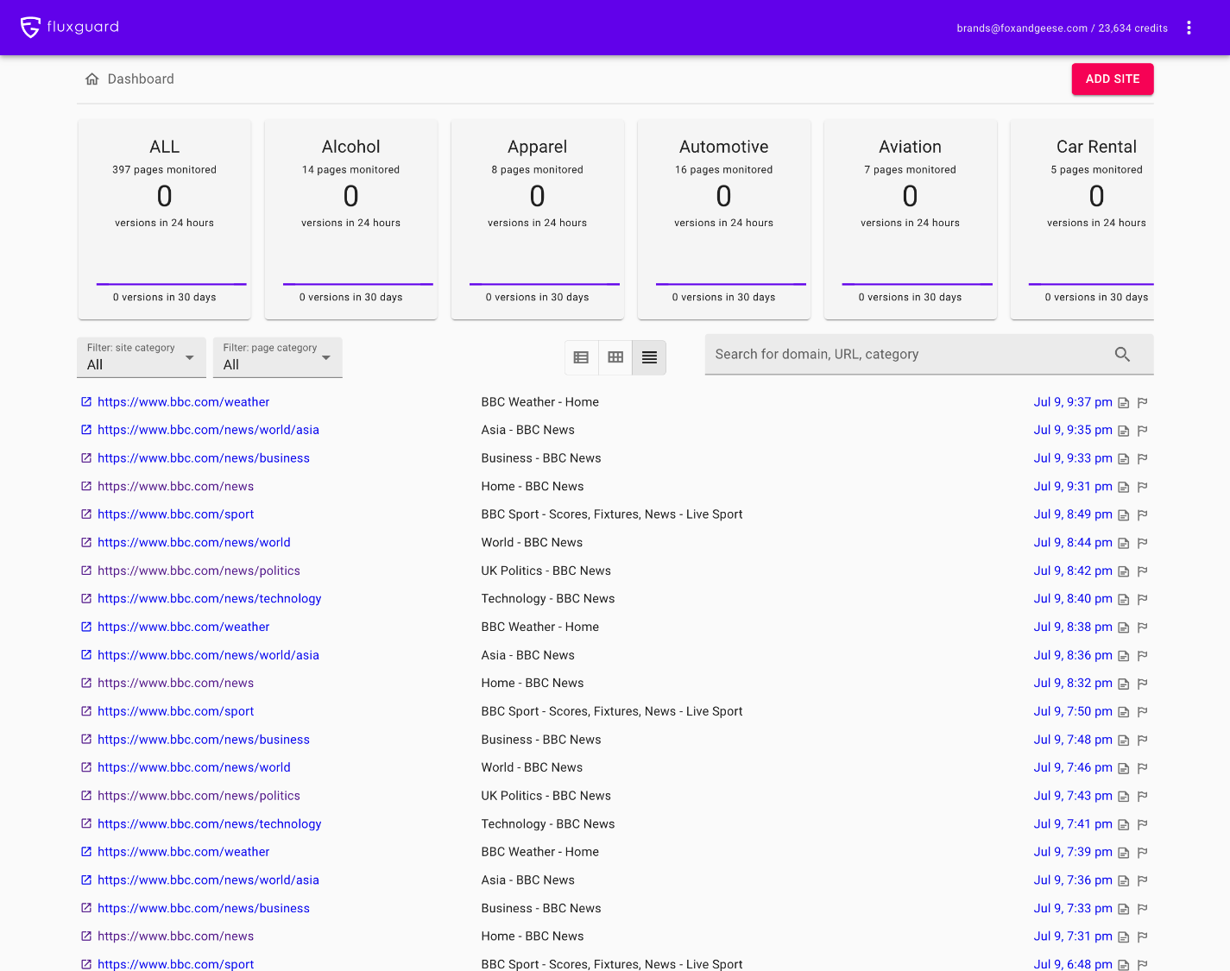Open the Jul 9, 9:33 pm bbc.com/news/business URL

tap(204, 458)
